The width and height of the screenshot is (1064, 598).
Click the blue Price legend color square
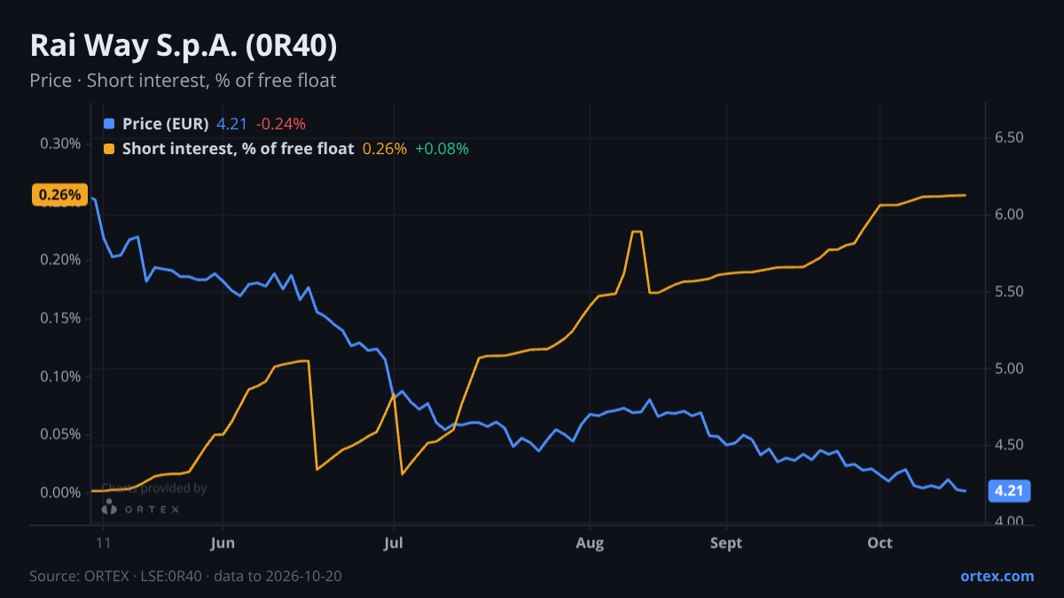(x=109, y=124)
